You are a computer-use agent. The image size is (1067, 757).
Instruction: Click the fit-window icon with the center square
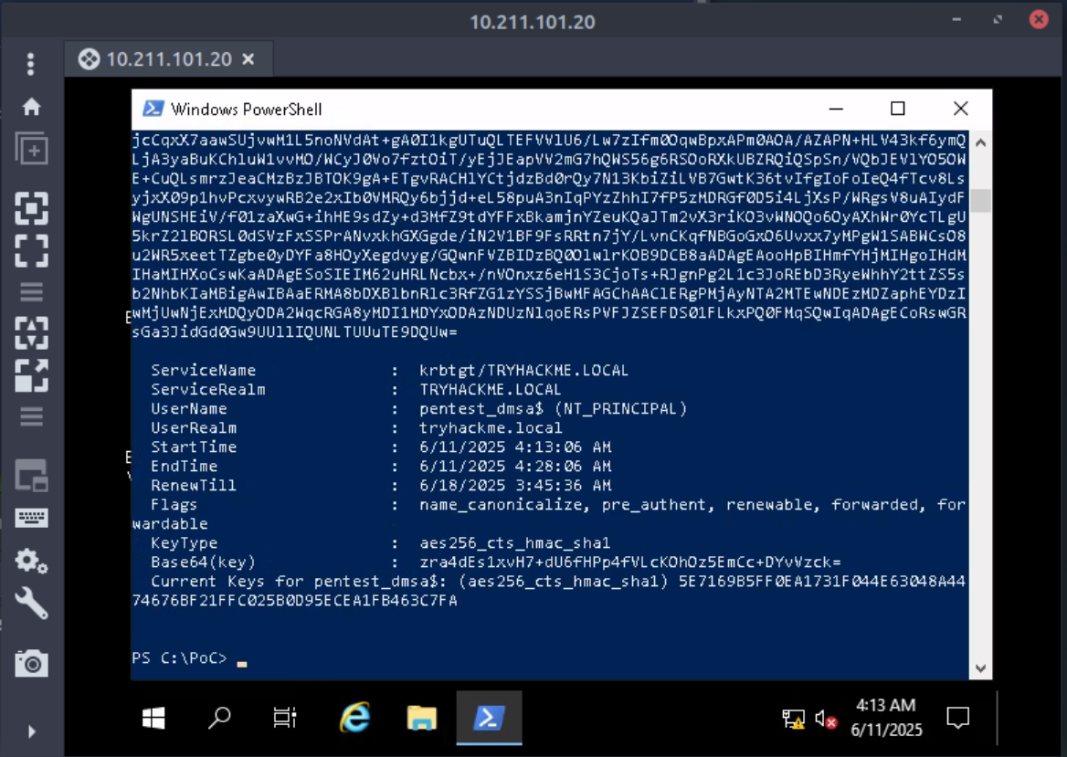pos(31,208)
